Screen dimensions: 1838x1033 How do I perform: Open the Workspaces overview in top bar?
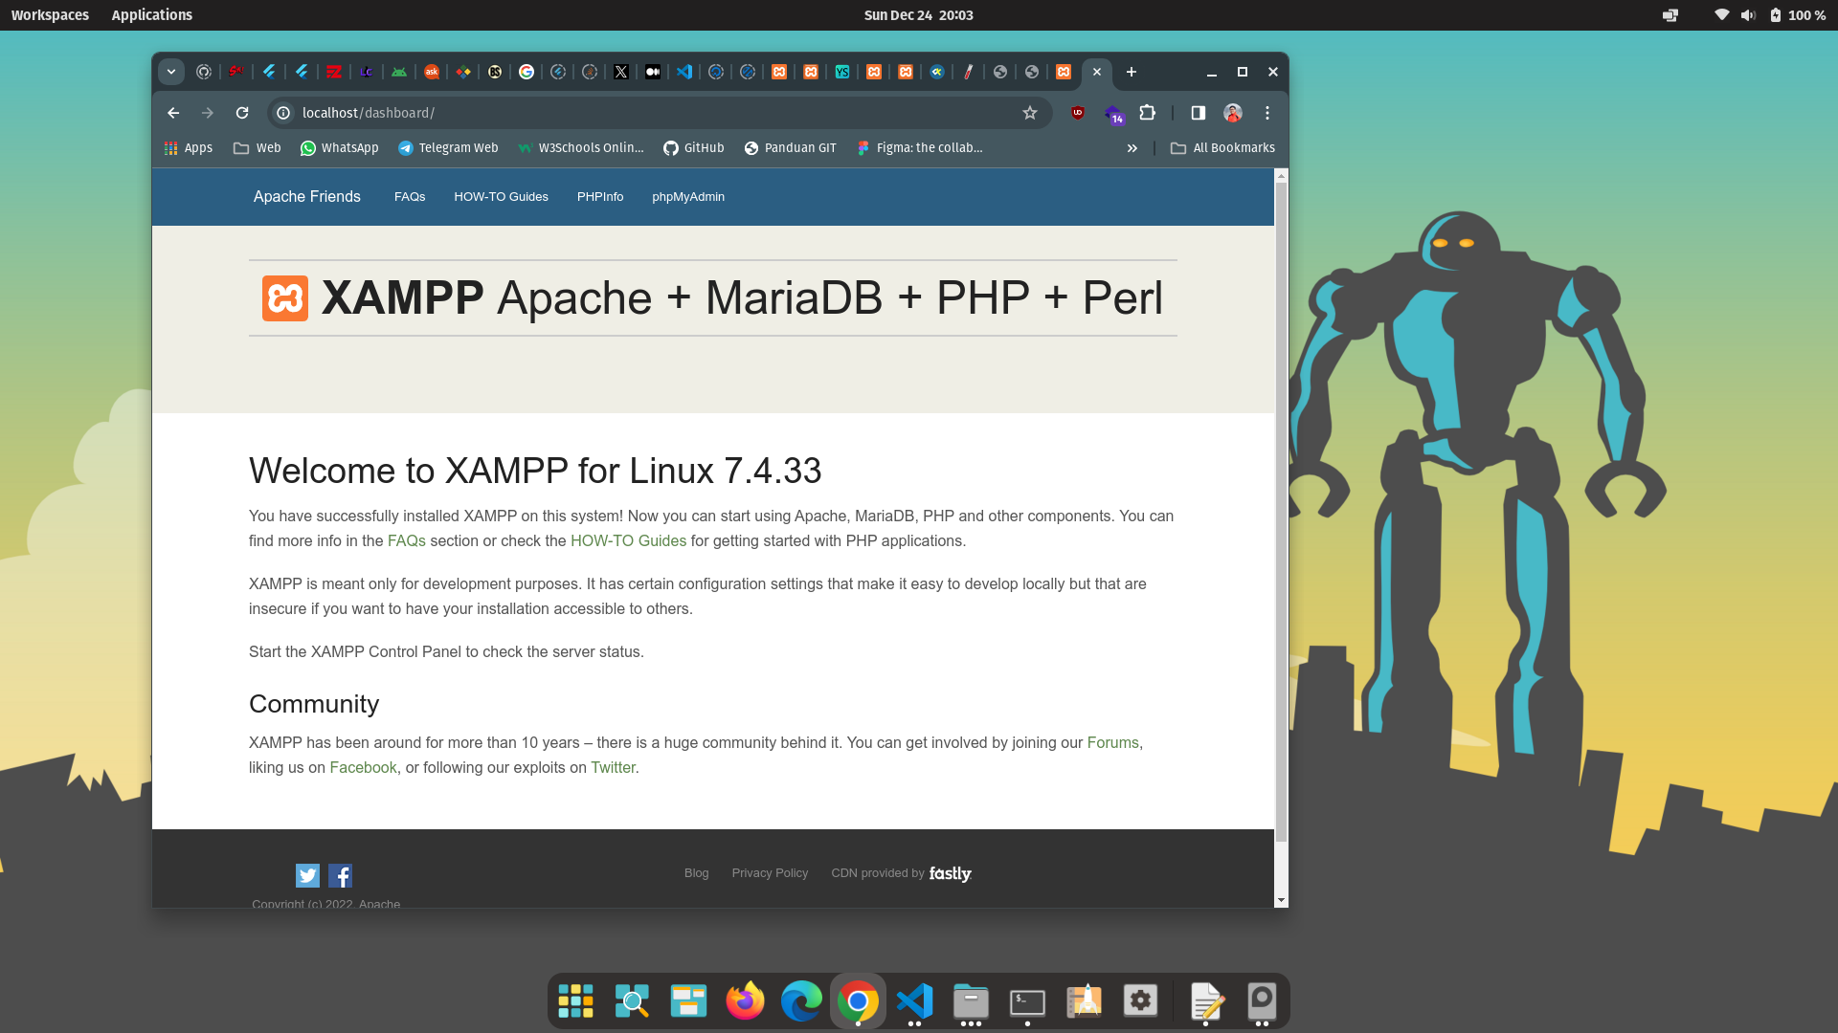pos(50,15)
